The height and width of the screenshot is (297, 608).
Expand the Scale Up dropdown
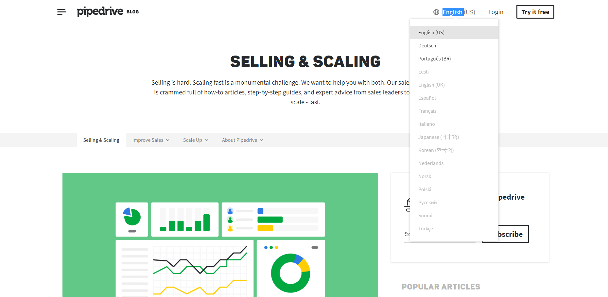tap(196, 140)
